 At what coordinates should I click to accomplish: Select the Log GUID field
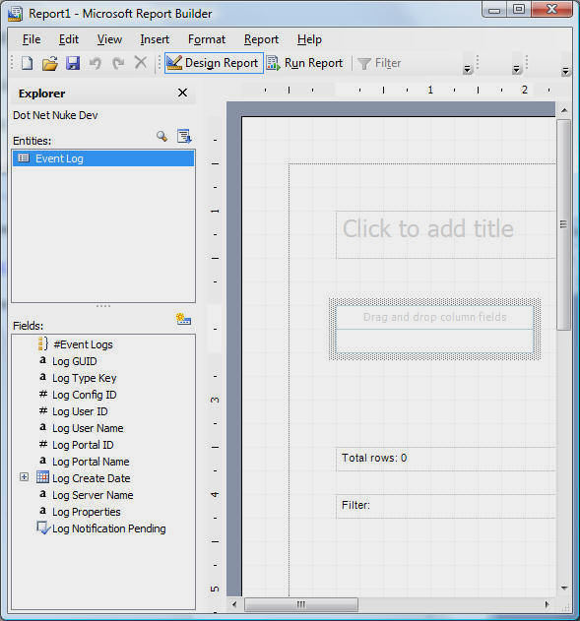(75, 361)
